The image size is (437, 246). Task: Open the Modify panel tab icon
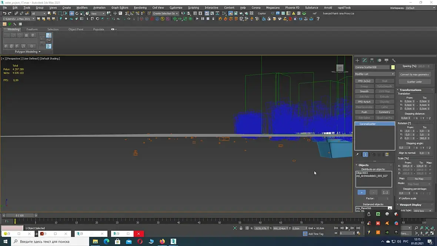[364, 60]
